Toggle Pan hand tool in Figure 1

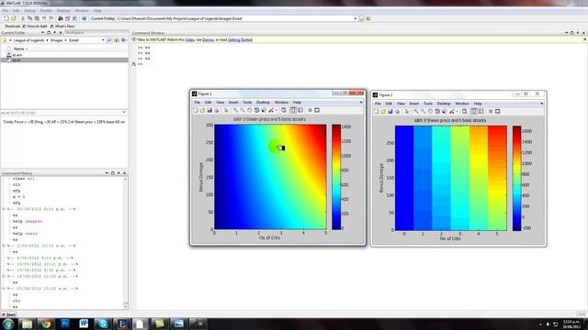click(250, 110)
